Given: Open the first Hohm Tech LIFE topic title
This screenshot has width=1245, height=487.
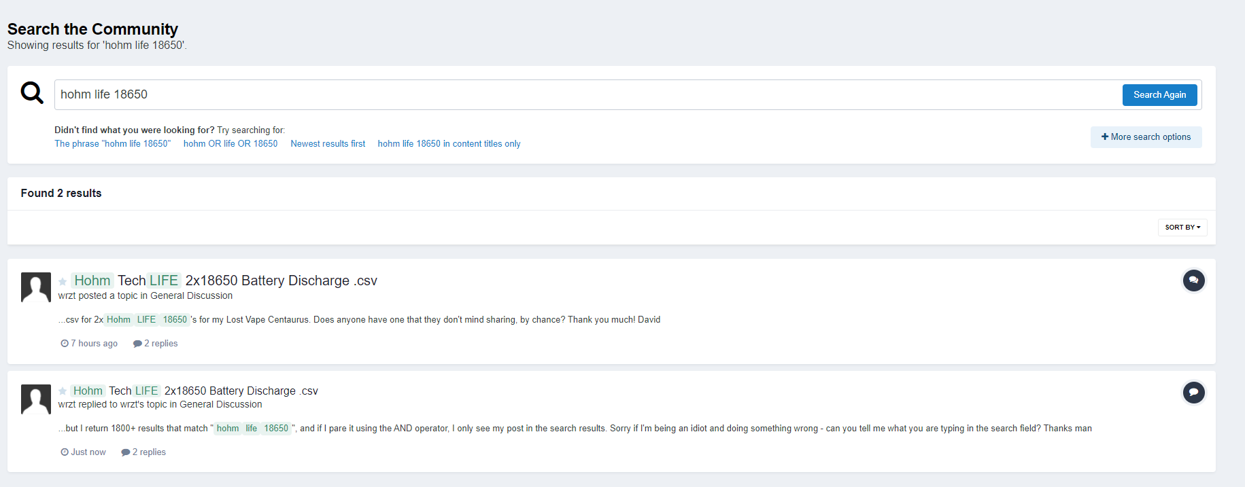Looking at the screenshot, I should [224, 281].
